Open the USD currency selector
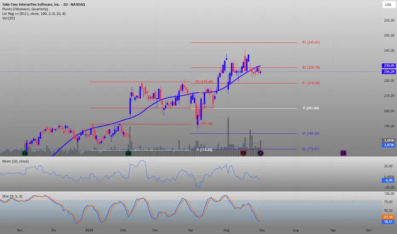The height and width of the screenshot is (234, 397). click(x=388, y=5)
